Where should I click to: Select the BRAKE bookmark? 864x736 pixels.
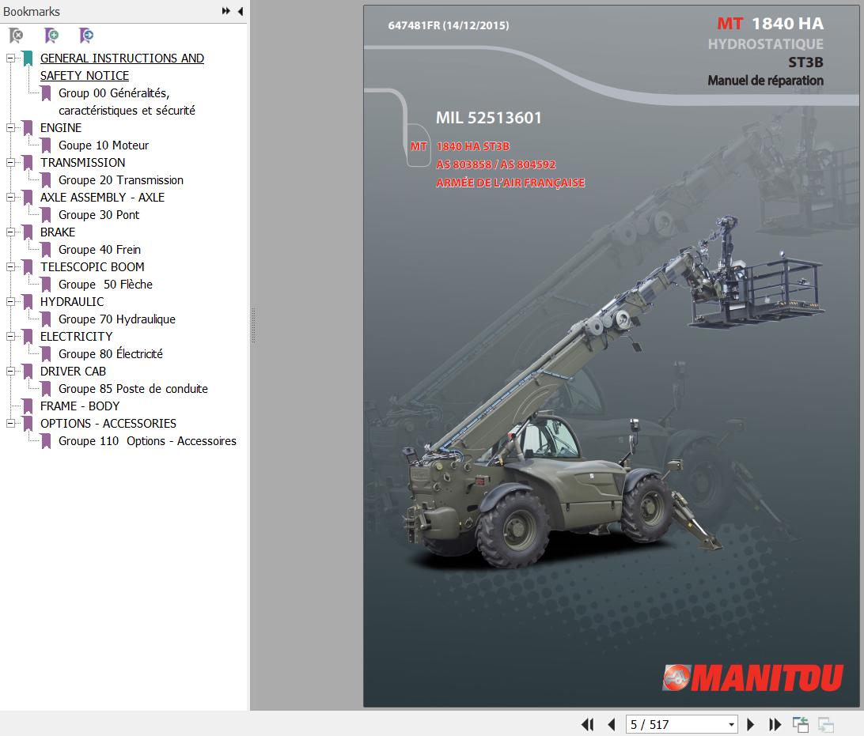pyautogui.click(x=57, y=232)
